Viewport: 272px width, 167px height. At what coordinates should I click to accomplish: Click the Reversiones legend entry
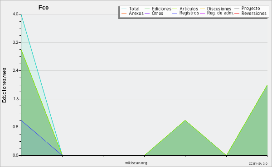(254, 13)
